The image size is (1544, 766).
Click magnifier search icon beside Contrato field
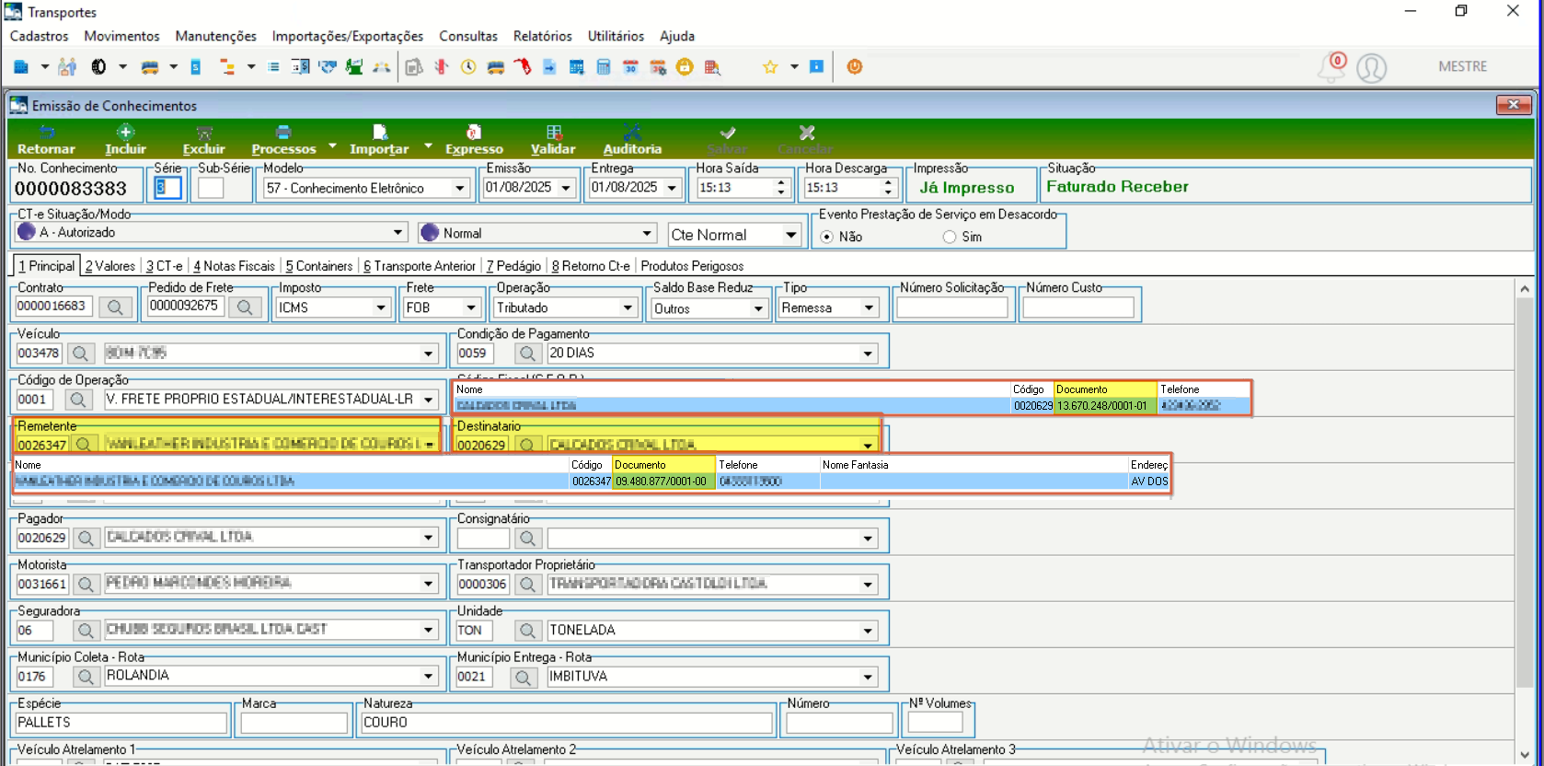tap(115, 307)
